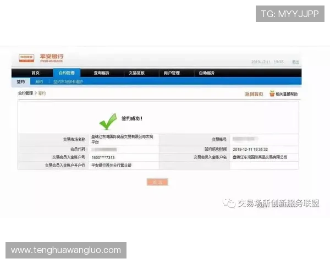Image resolution: width=330 pixels, height=264 pixels.
Task: Open the 用户管理 menu tab
Action: [x=172, y=73]
